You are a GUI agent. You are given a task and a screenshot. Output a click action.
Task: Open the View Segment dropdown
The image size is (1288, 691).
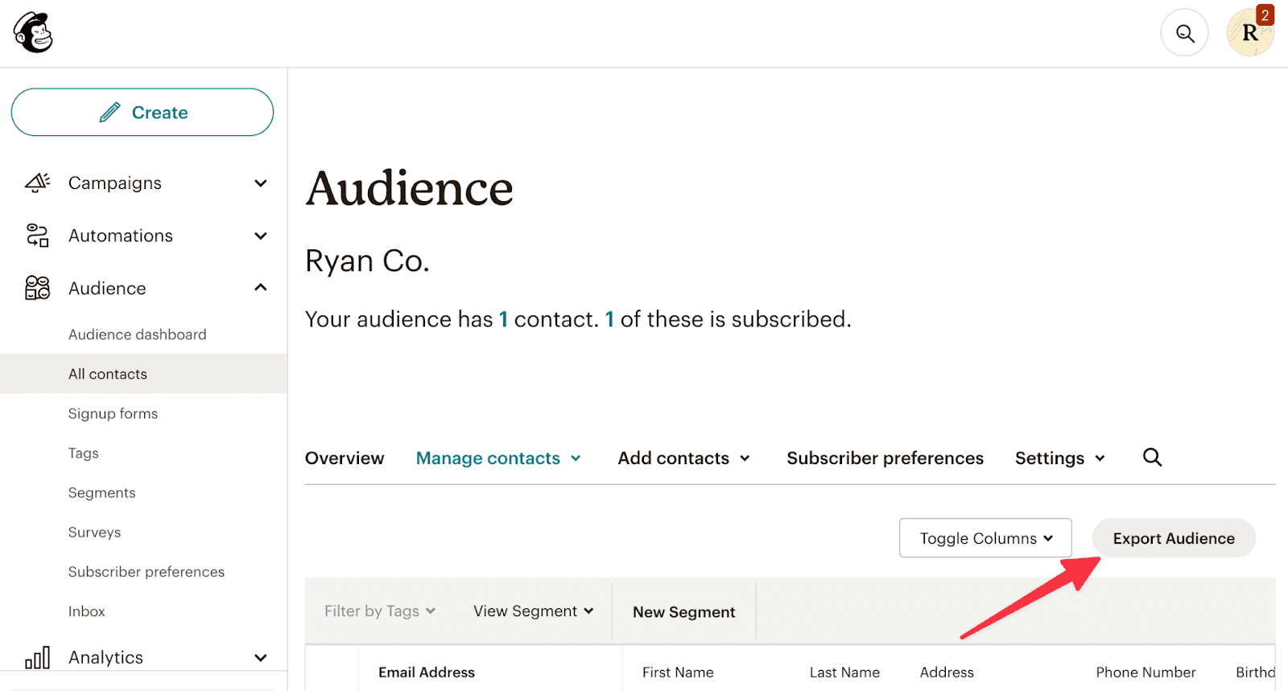534,611
